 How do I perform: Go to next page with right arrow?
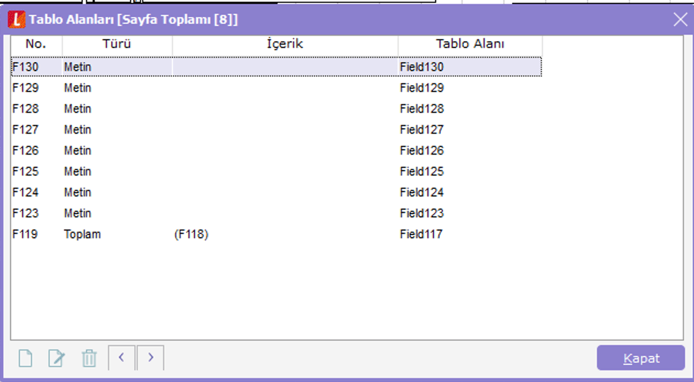150,358
